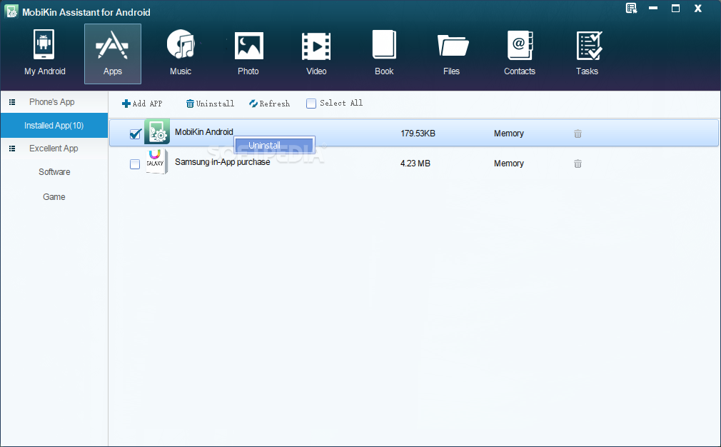
Task: Open Excellent App category
Action: point(54,149)
